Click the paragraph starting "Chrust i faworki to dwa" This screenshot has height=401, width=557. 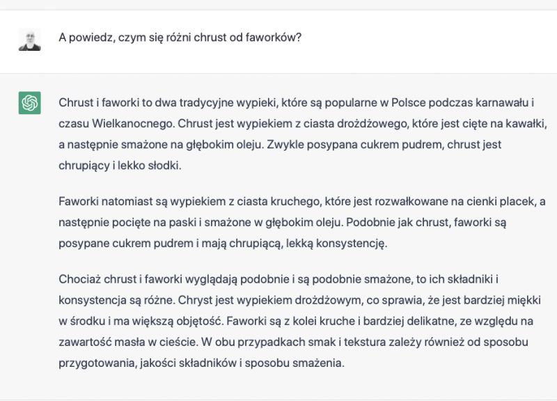click(x=303, y=134)
